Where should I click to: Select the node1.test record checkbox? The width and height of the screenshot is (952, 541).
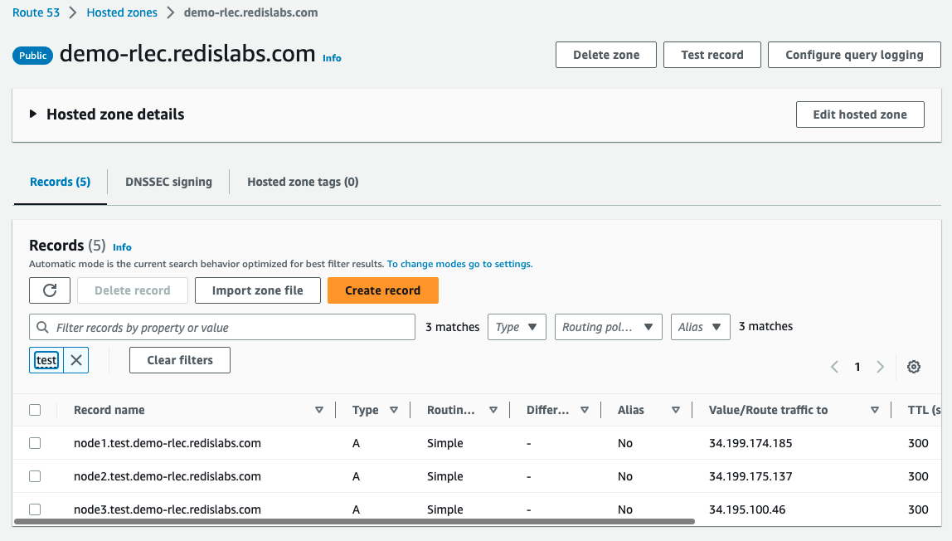[x=35, y=443]
